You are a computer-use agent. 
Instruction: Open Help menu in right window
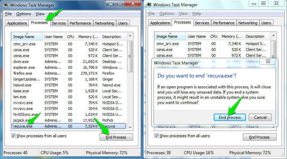pos(197,14)
